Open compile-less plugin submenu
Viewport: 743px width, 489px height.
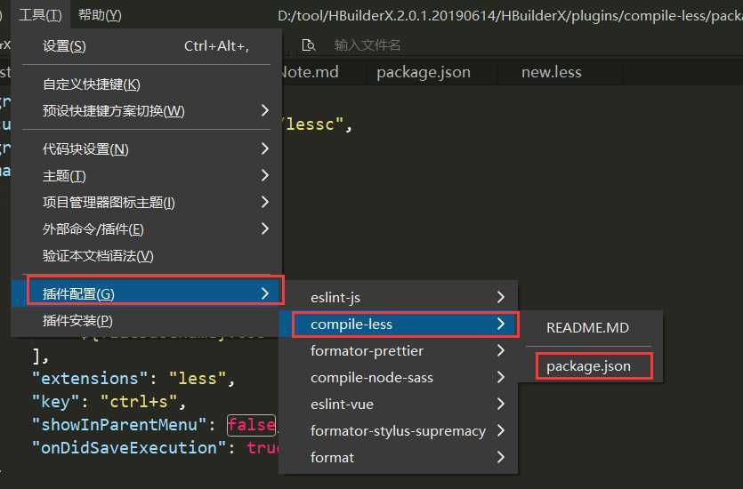pyautogui.click(x=399, y=325)
